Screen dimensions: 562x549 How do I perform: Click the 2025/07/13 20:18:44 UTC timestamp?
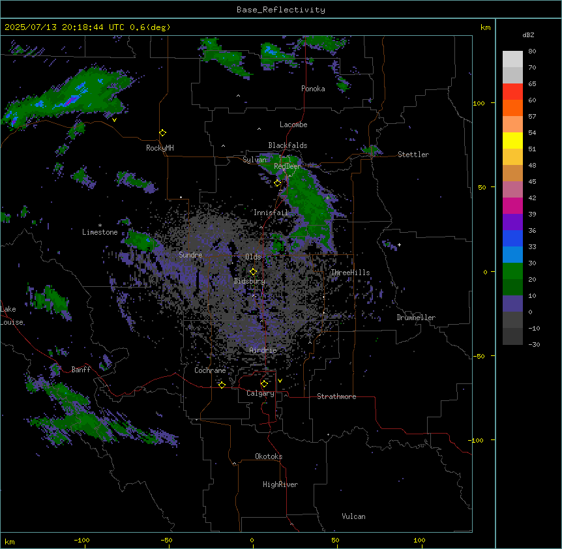click(65, 27)
